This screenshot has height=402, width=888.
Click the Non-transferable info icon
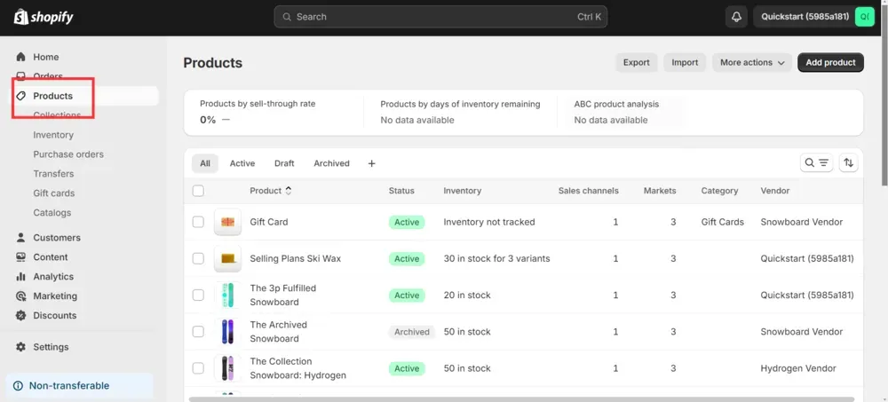tap(18, 385)
